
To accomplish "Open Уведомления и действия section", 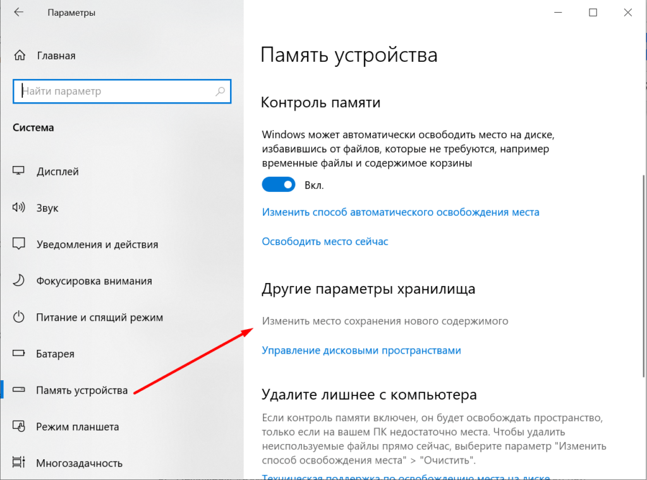I will tap(97, 244).
